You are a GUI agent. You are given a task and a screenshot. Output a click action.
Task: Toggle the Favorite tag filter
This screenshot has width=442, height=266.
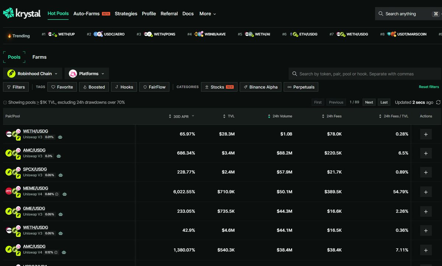pyautogui.click(x=62, y=87)
